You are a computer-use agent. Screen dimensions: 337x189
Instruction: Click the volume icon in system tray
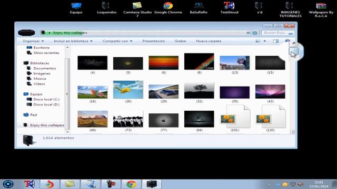pyautogui.click(x=301, y=184)
